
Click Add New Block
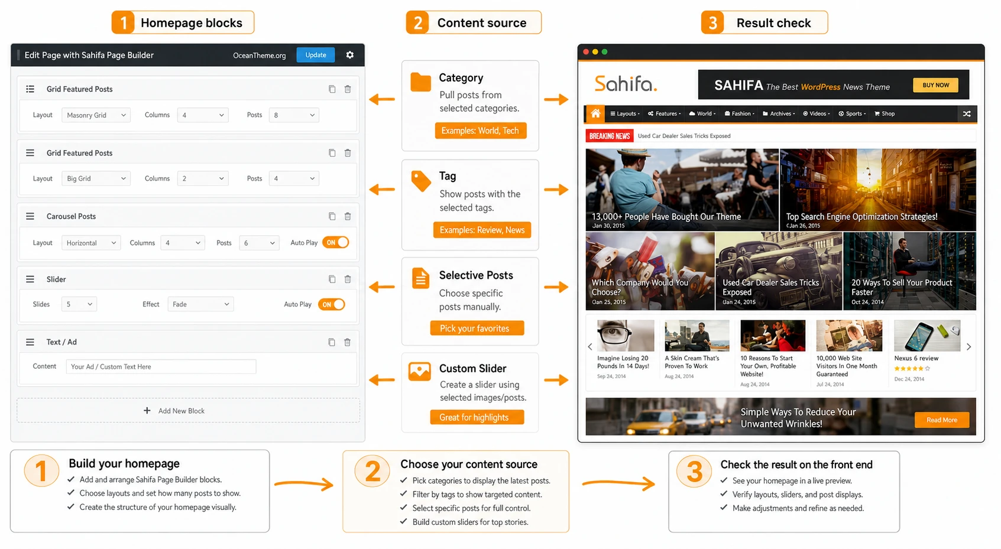[188, 411]
